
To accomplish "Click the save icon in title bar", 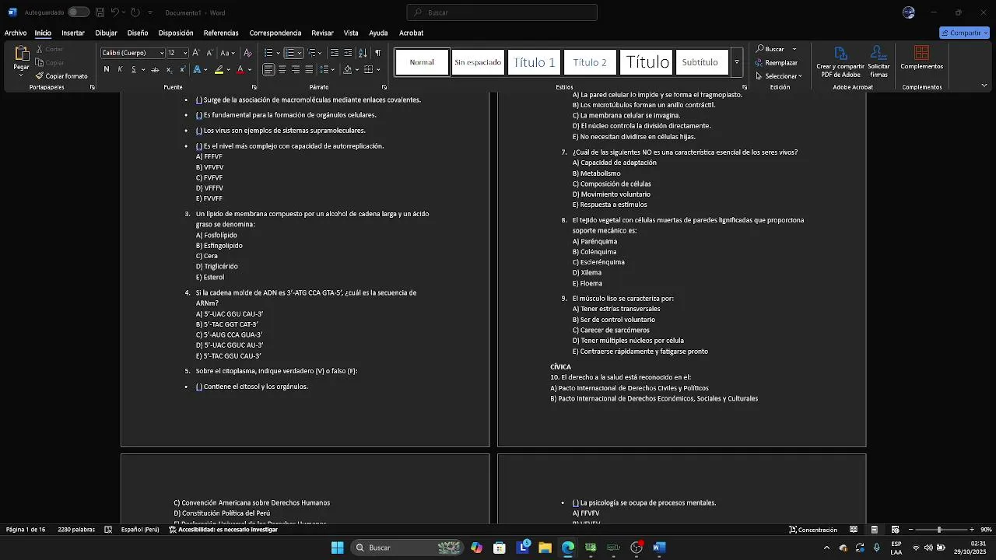I will pos(100,12).
